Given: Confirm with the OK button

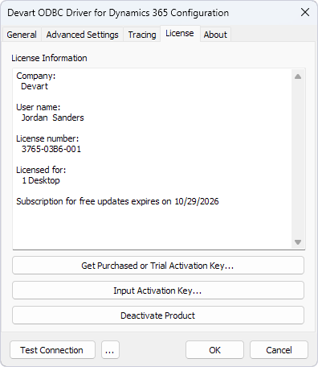Looking at the screenshot, I should click(x=214, y=350).
